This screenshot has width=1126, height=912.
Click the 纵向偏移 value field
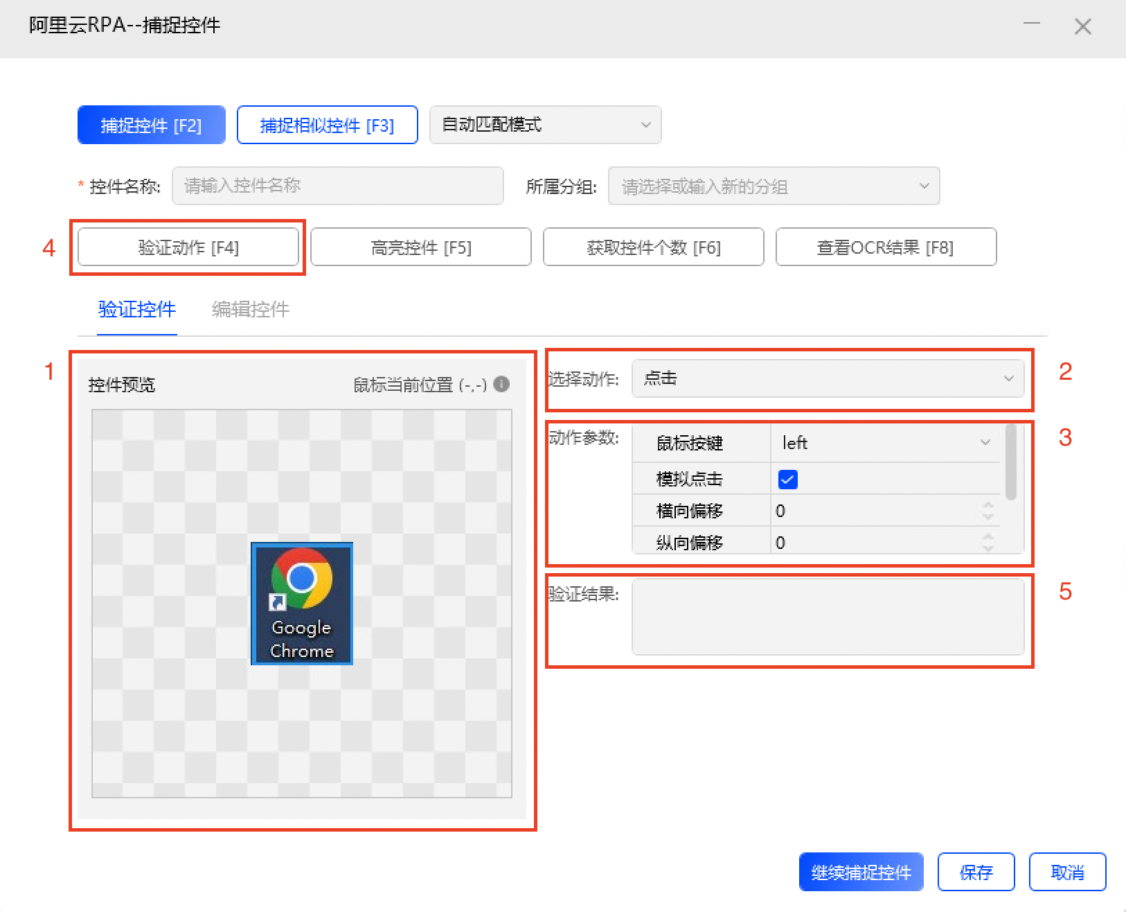click(x=876, y=542)
